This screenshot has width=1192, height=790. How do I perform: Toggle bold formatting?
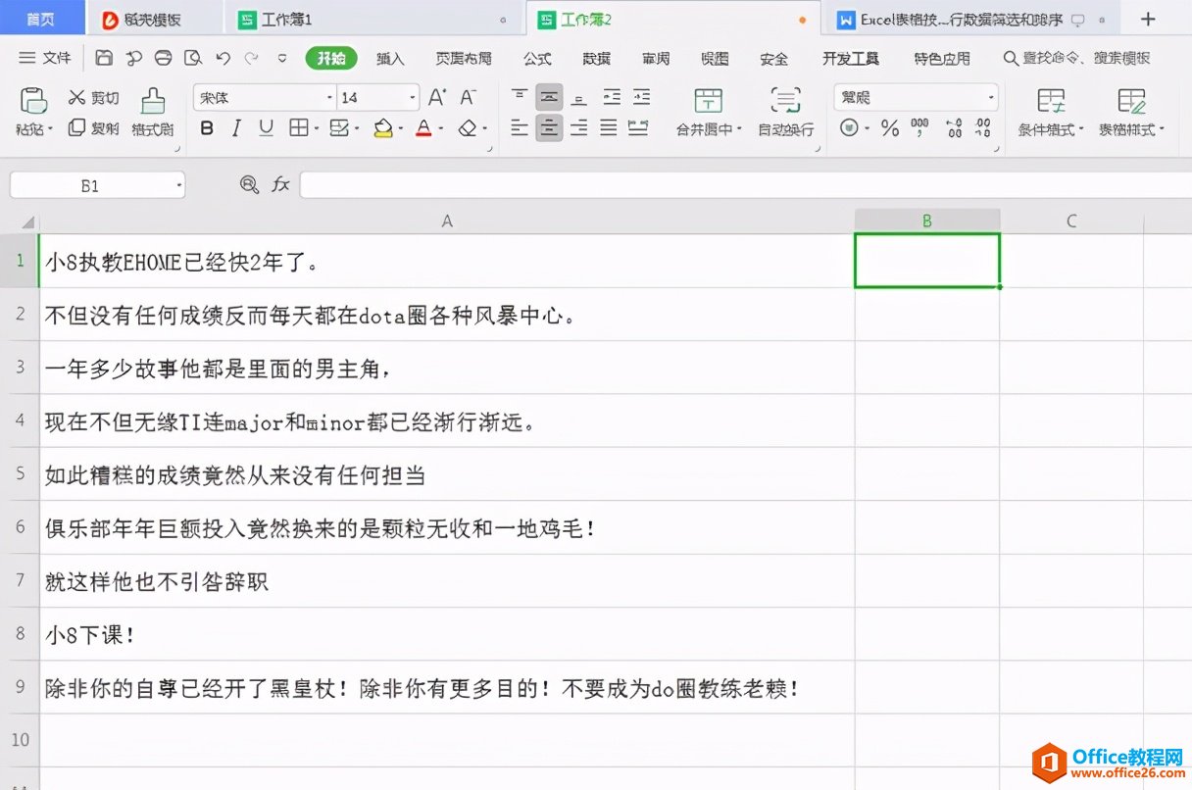pos(207,127)
